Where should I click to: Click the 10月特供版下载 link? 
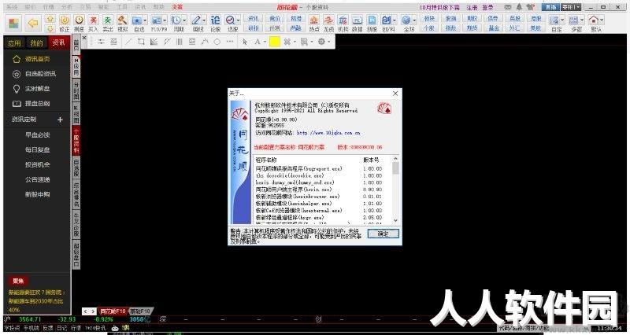coord(439,7)
